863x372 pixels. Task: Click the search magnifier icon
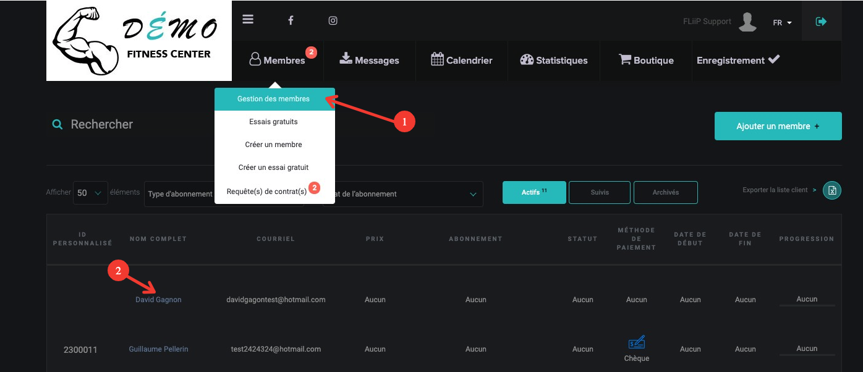point(57,124)
